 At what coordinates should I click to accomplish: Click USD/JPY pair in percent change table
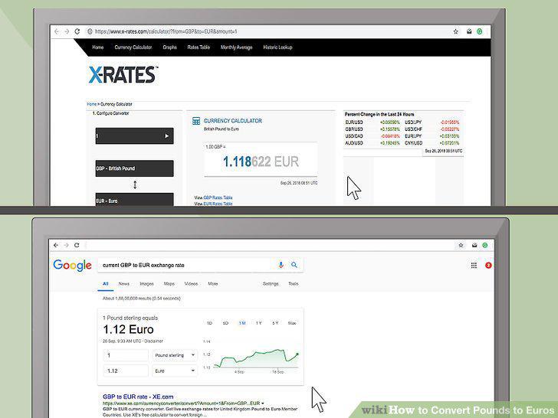(x=413, y=122)
